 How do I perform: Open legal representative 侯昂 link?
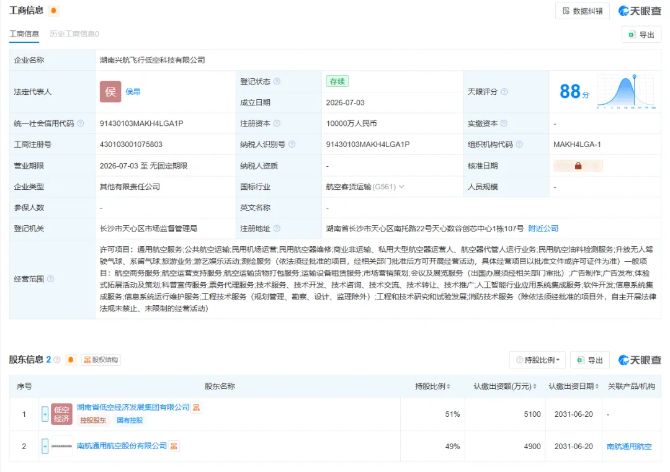point(133,91)
